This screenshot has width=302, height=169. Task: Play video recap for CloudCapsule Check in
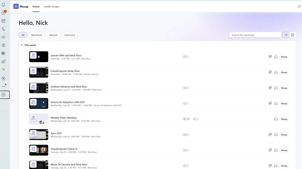(x=270, y=150)
